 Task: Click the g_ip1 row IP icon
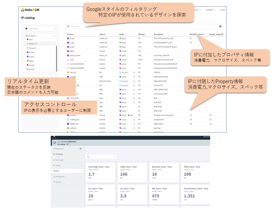68,47
